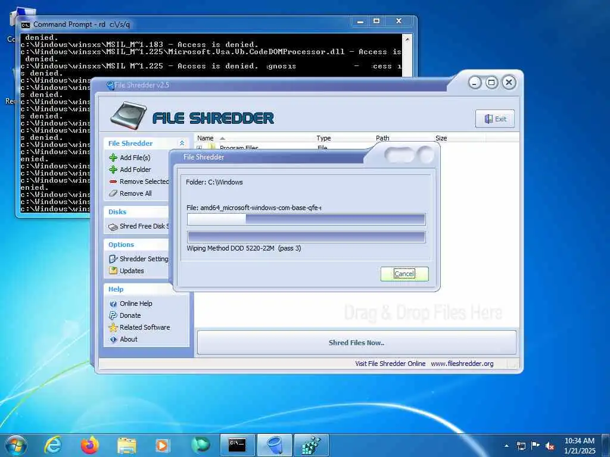Click the Updates link text

pyautogui.click(x=132, y=271)
